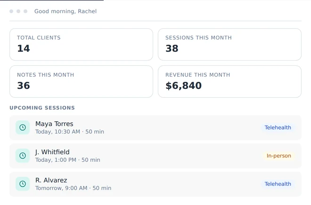Open R. Alvarez session name
This screenshot has height=205, width=311.
pos(51,180)
